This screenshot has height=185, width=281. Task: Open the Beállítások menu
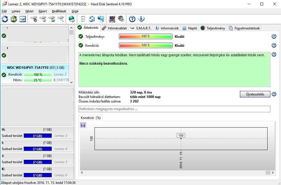coord(59,11)
